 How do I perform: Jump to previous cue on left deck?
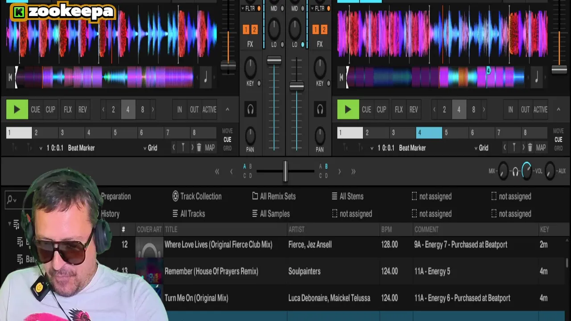coord(174,148)
